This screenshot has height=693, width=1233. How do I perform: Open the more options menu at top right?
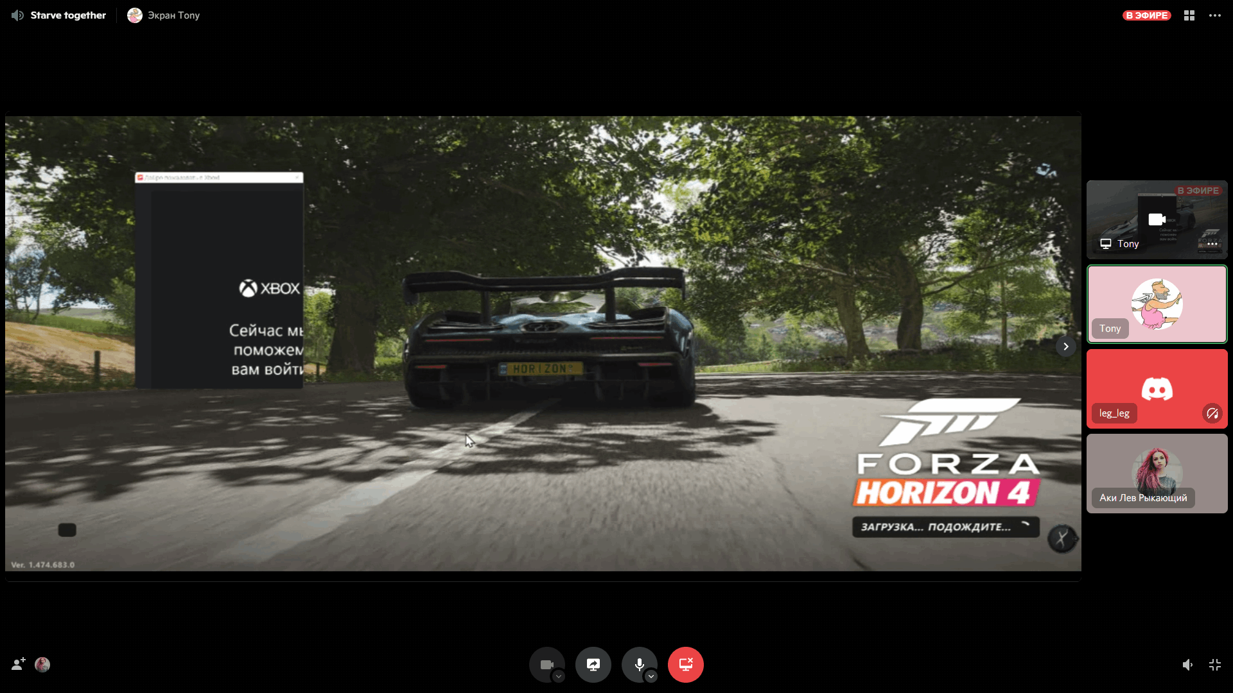click(1215, 15)
